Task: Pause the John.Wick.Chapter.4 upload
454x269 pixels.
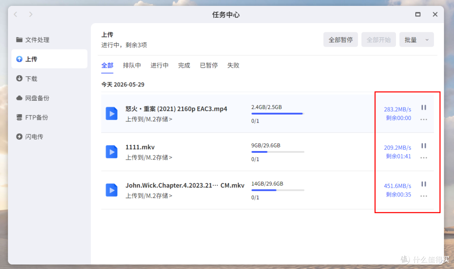Action: point(424,184)
